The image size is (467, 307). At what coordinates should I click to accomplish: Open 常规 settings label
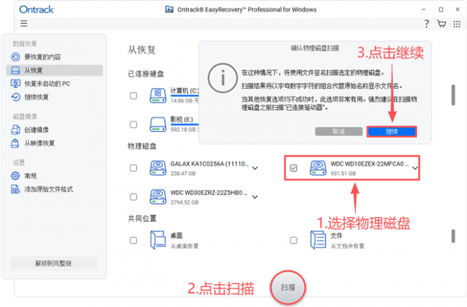[30, 176]
